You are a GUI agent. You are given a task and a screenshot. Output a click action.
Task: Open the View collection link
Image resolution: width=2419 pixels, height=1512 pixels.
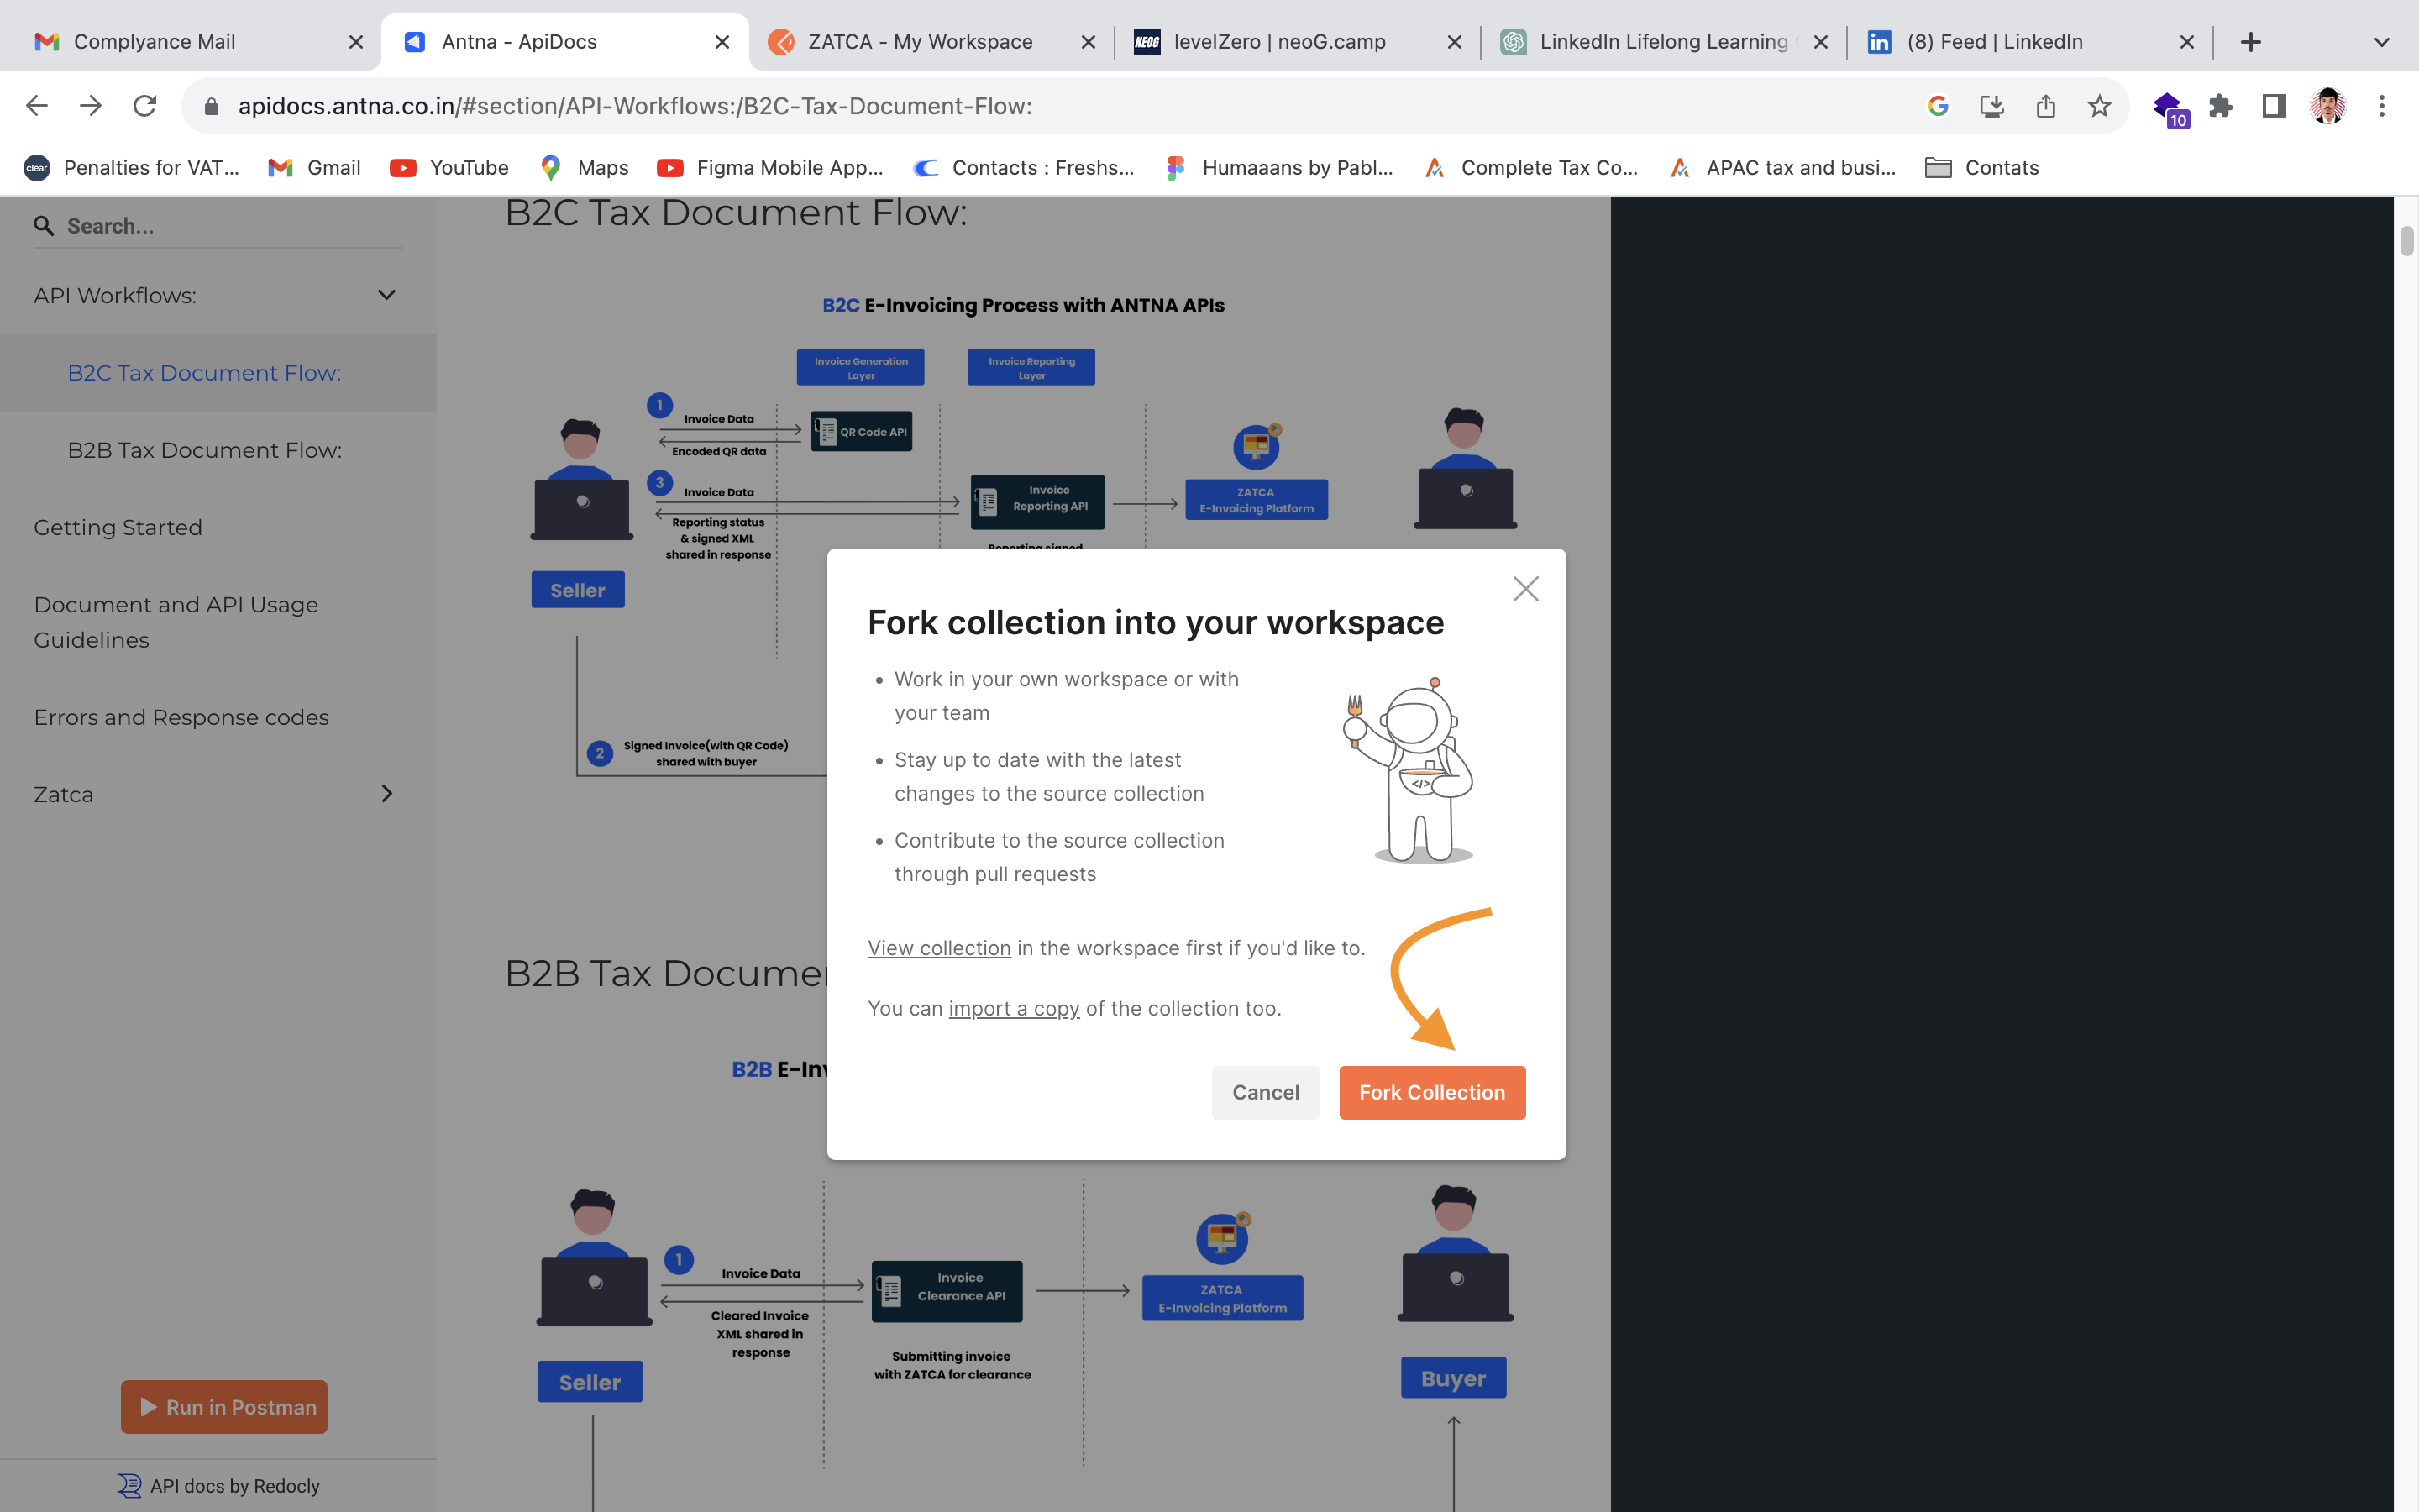[938, 947]
